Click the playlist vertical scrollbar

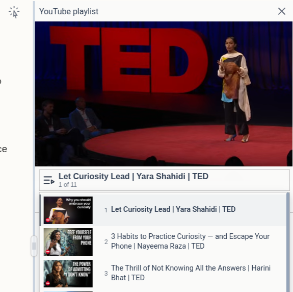tap(288, 242)
